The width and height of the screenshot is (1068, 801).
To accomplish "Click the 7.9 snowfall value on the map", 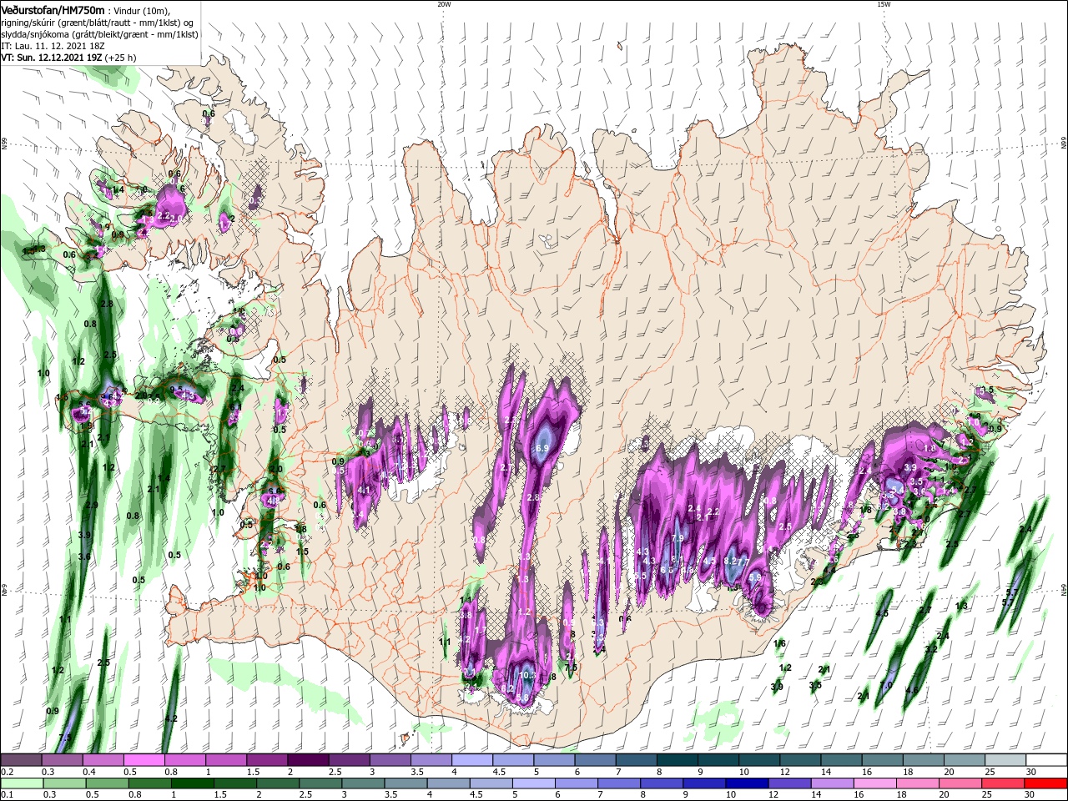I will pos(677,539).
